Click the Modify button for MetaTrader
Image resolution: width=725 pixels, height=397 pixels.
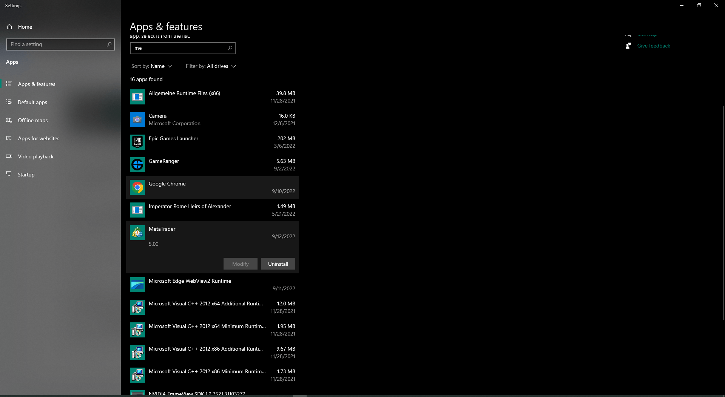241,264
